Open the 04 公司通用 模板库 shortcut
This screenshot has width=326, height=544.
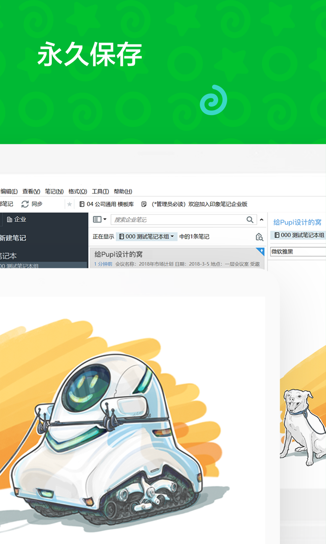pos(107,204)
